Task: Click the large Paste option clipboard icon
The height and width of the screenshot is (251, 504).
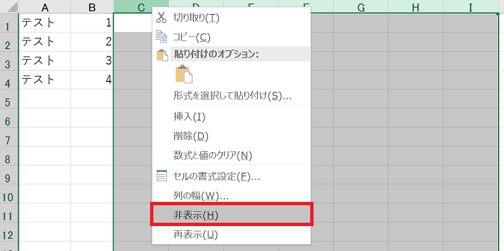Action: point(184,74)
